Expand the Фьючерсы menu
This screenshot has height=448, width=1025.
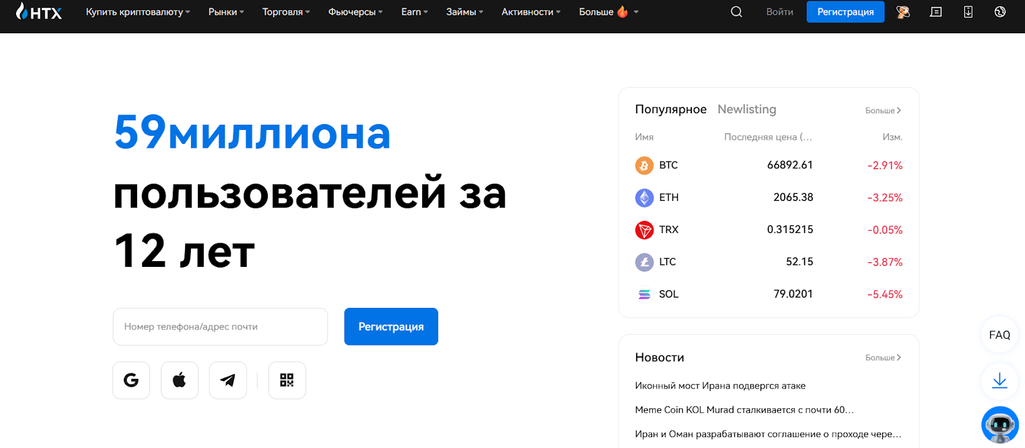356,12
